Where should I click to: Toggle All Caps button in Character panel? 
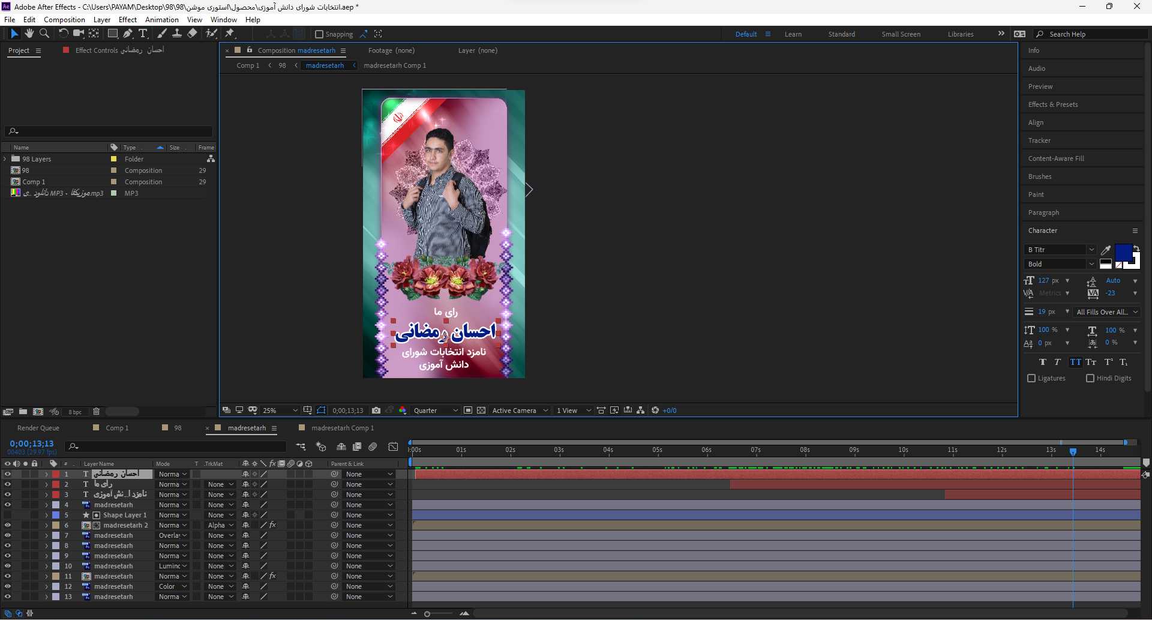pyautogui.click(x=1075, y=362)
